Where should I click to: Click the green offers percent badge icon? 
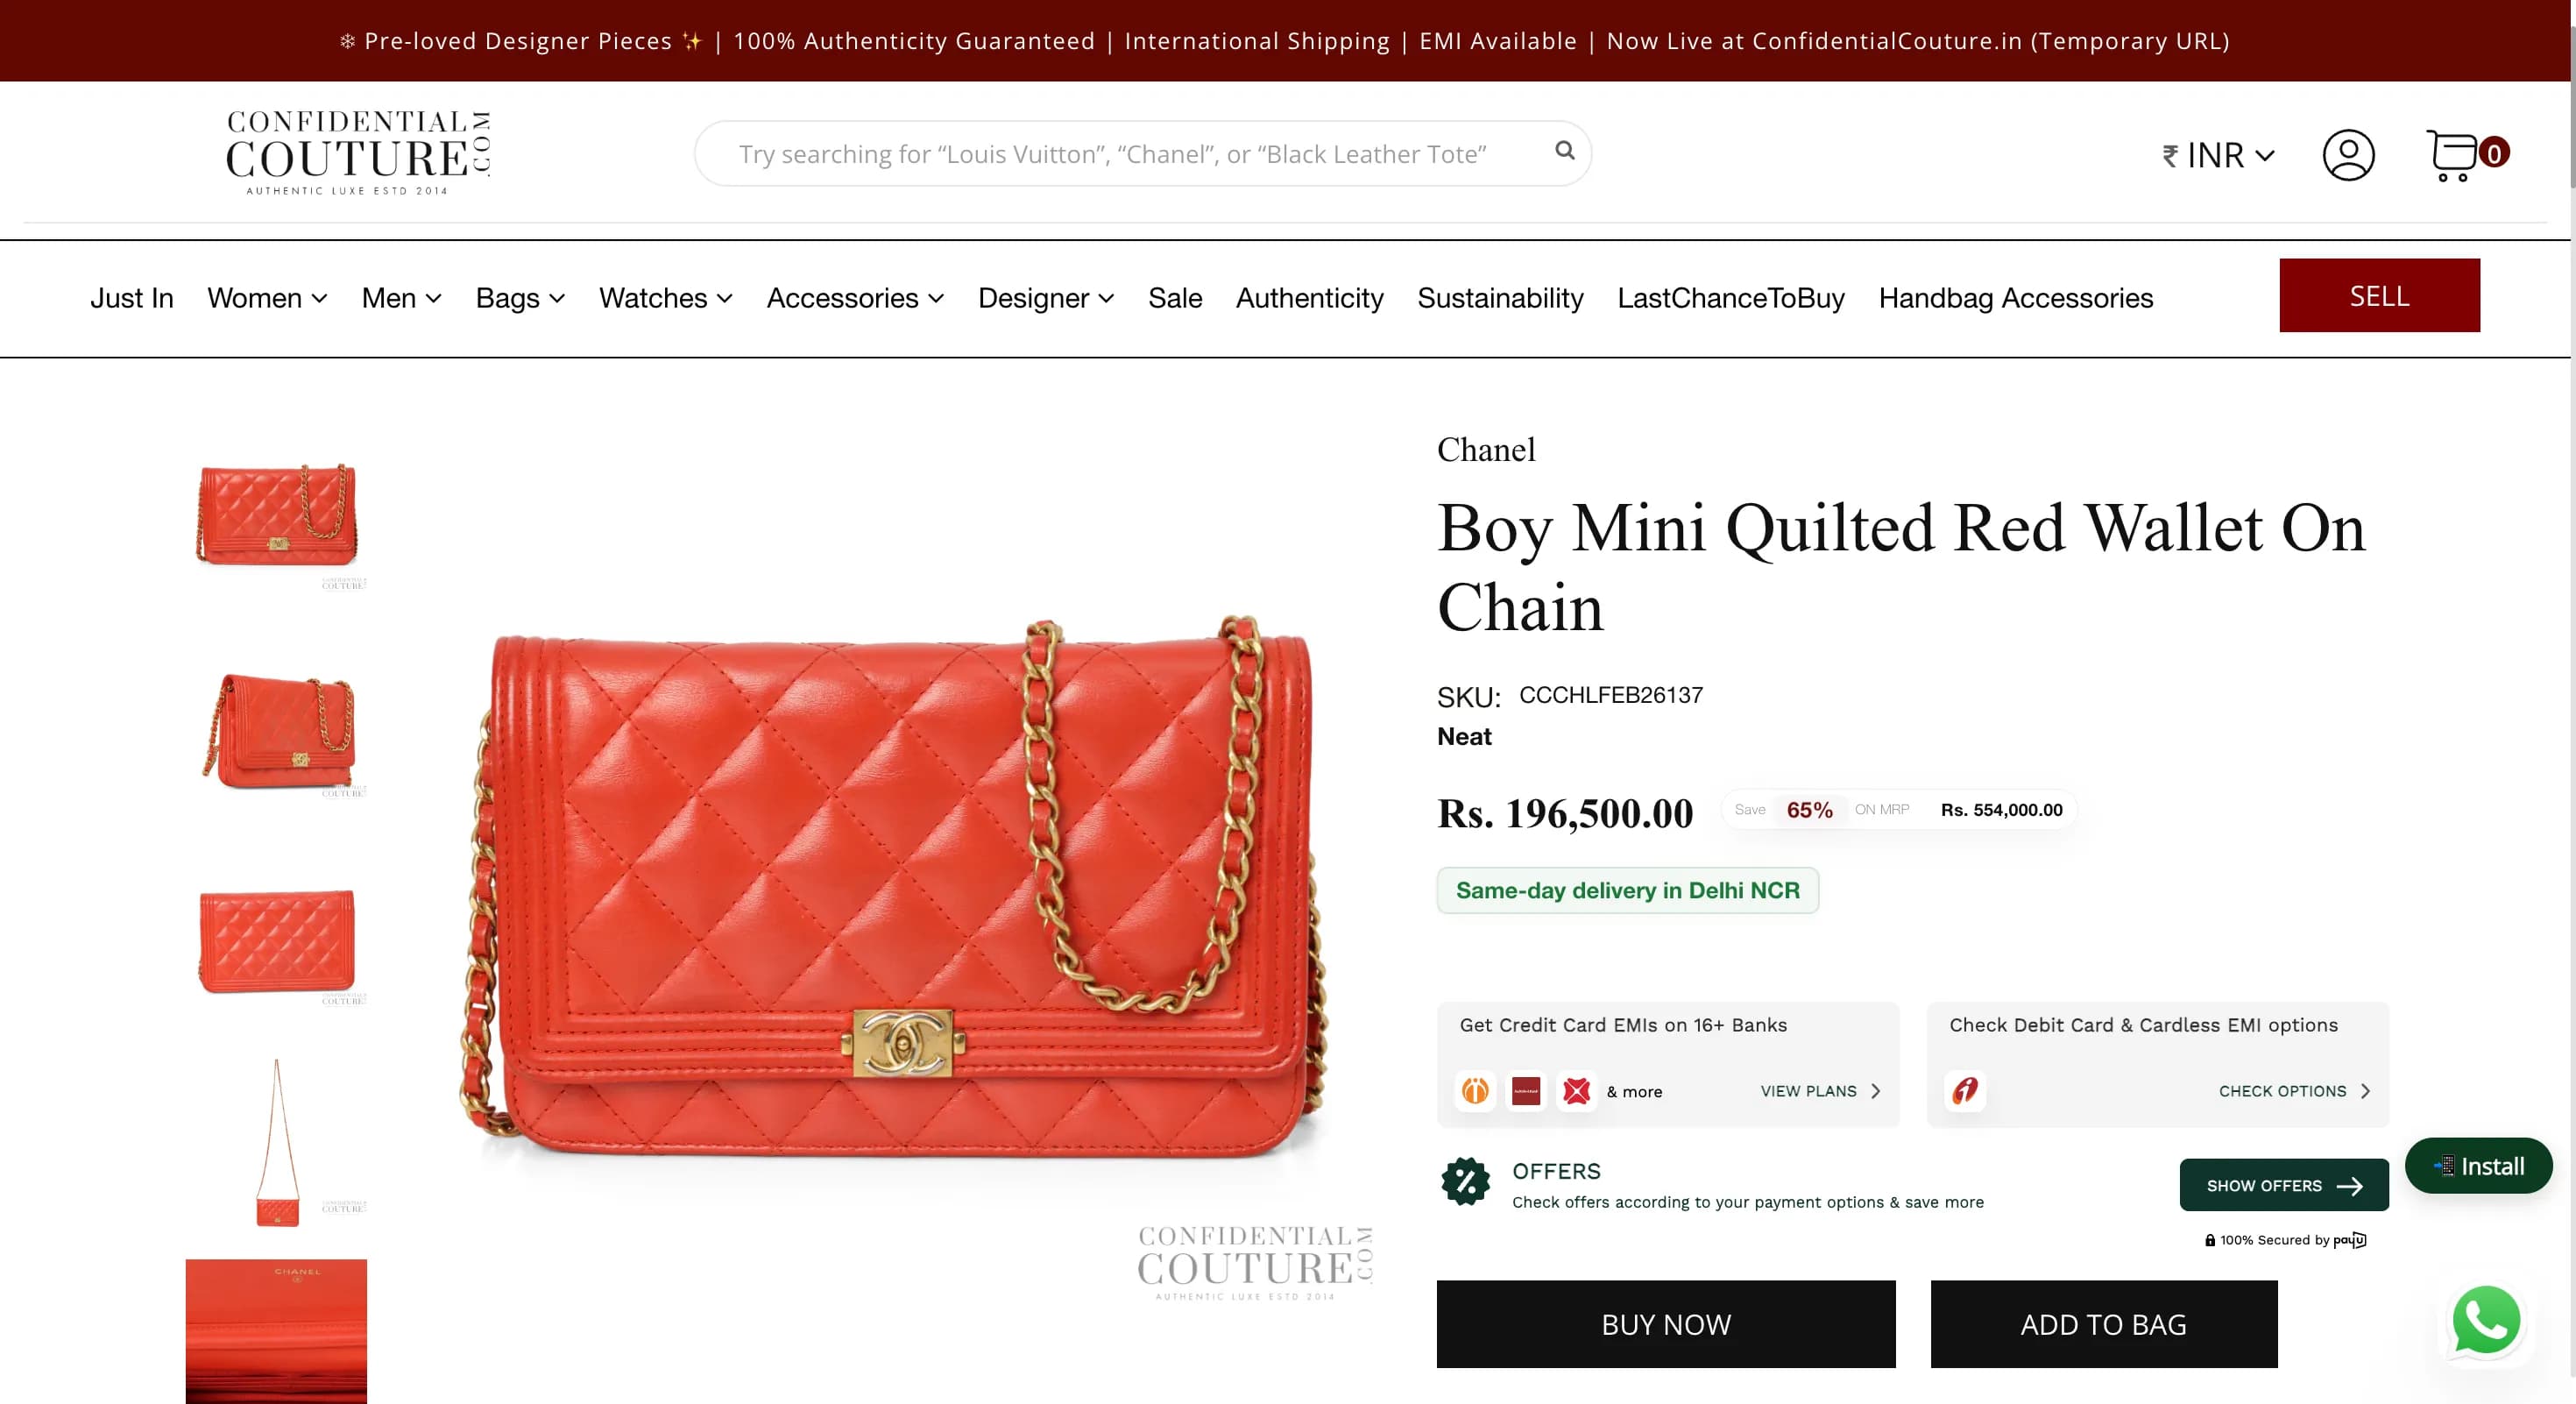[1465, 1182]
